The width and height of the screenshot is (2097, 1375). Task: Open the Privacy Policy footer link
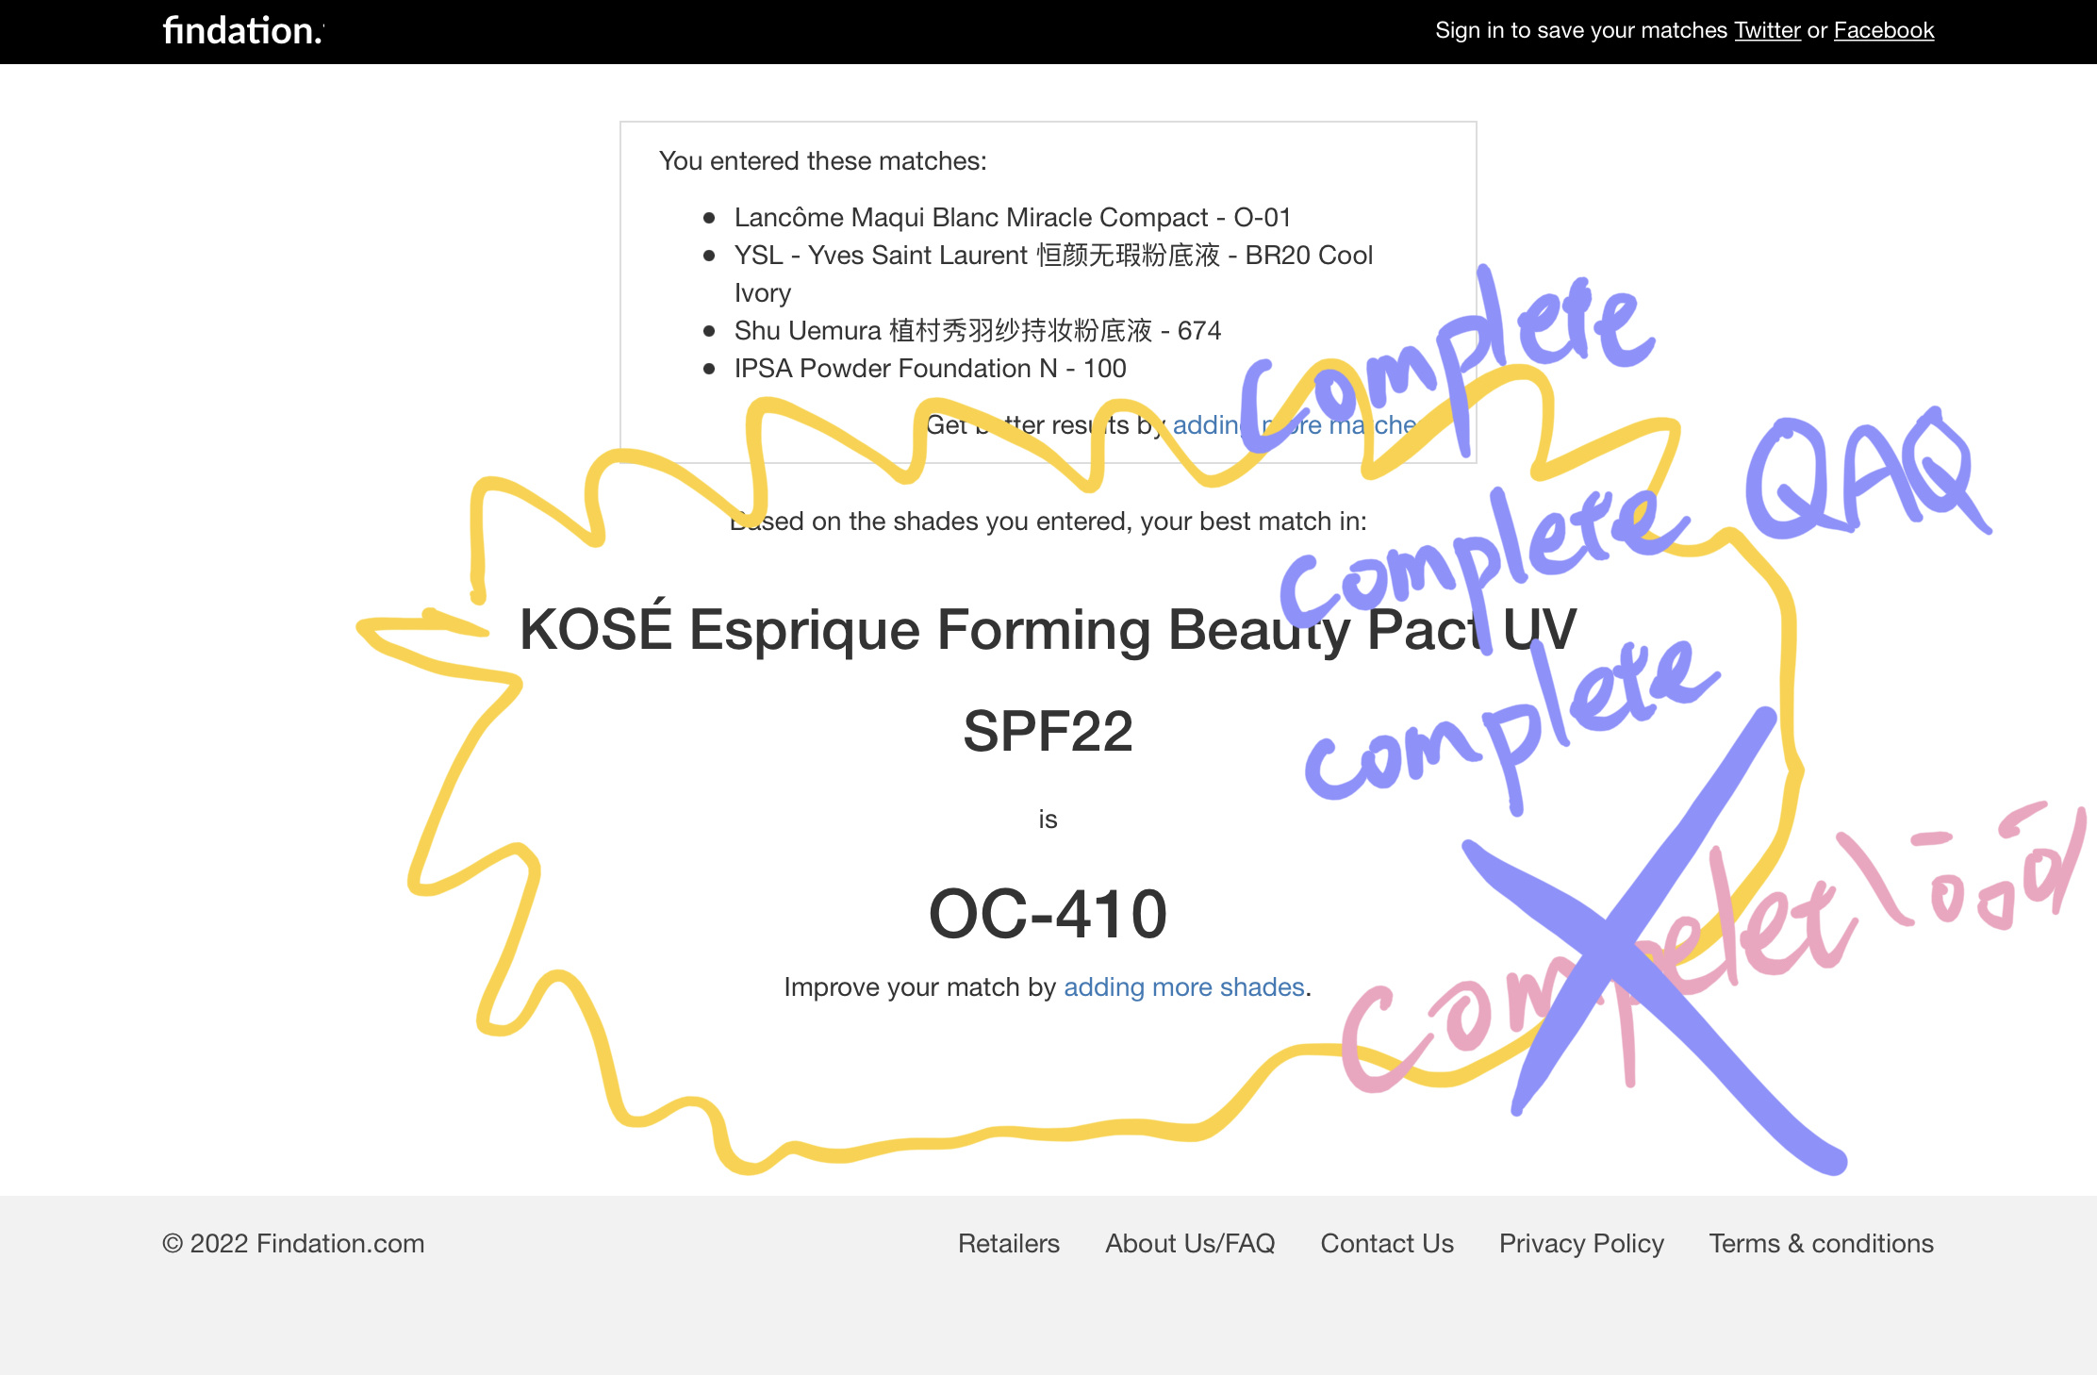(x=1581, y=1244)
